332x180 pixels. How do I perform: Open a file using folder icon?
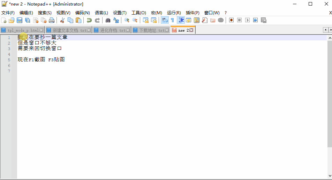pyautogui.click(x=12, y=20)
